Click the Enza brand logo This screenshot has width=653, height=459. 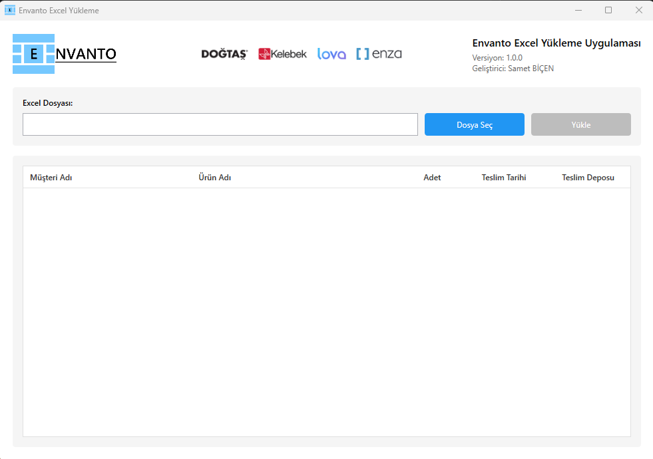click(379, 54)
